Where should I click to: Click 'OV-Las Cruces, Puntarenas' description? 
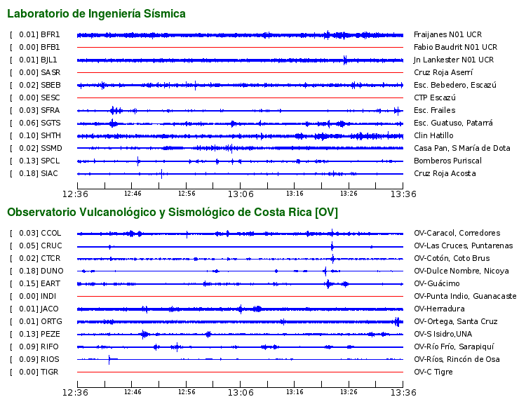(464, 245)
